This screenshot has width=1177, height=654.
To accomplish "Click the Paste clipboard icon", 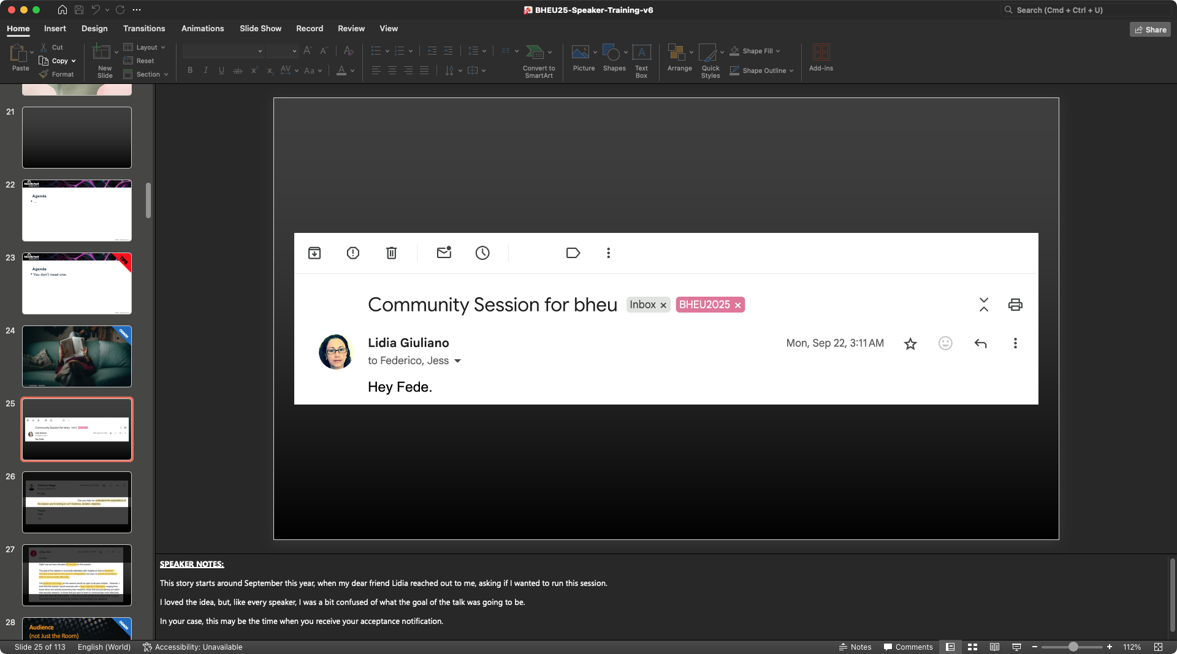I will click(18, 54).
